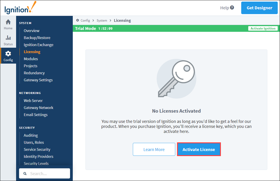
Task: Click the Trial Mode label
Action: (x=86, y=28)
